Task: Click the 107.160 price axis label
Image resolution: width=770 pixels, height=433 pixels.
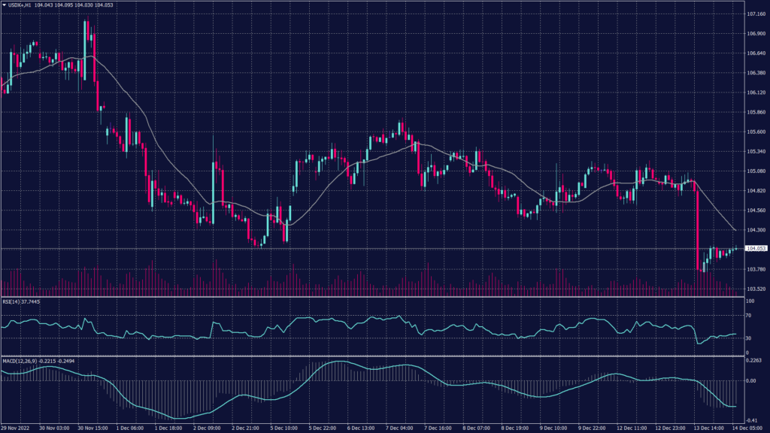Action: [x=755, y=14]
